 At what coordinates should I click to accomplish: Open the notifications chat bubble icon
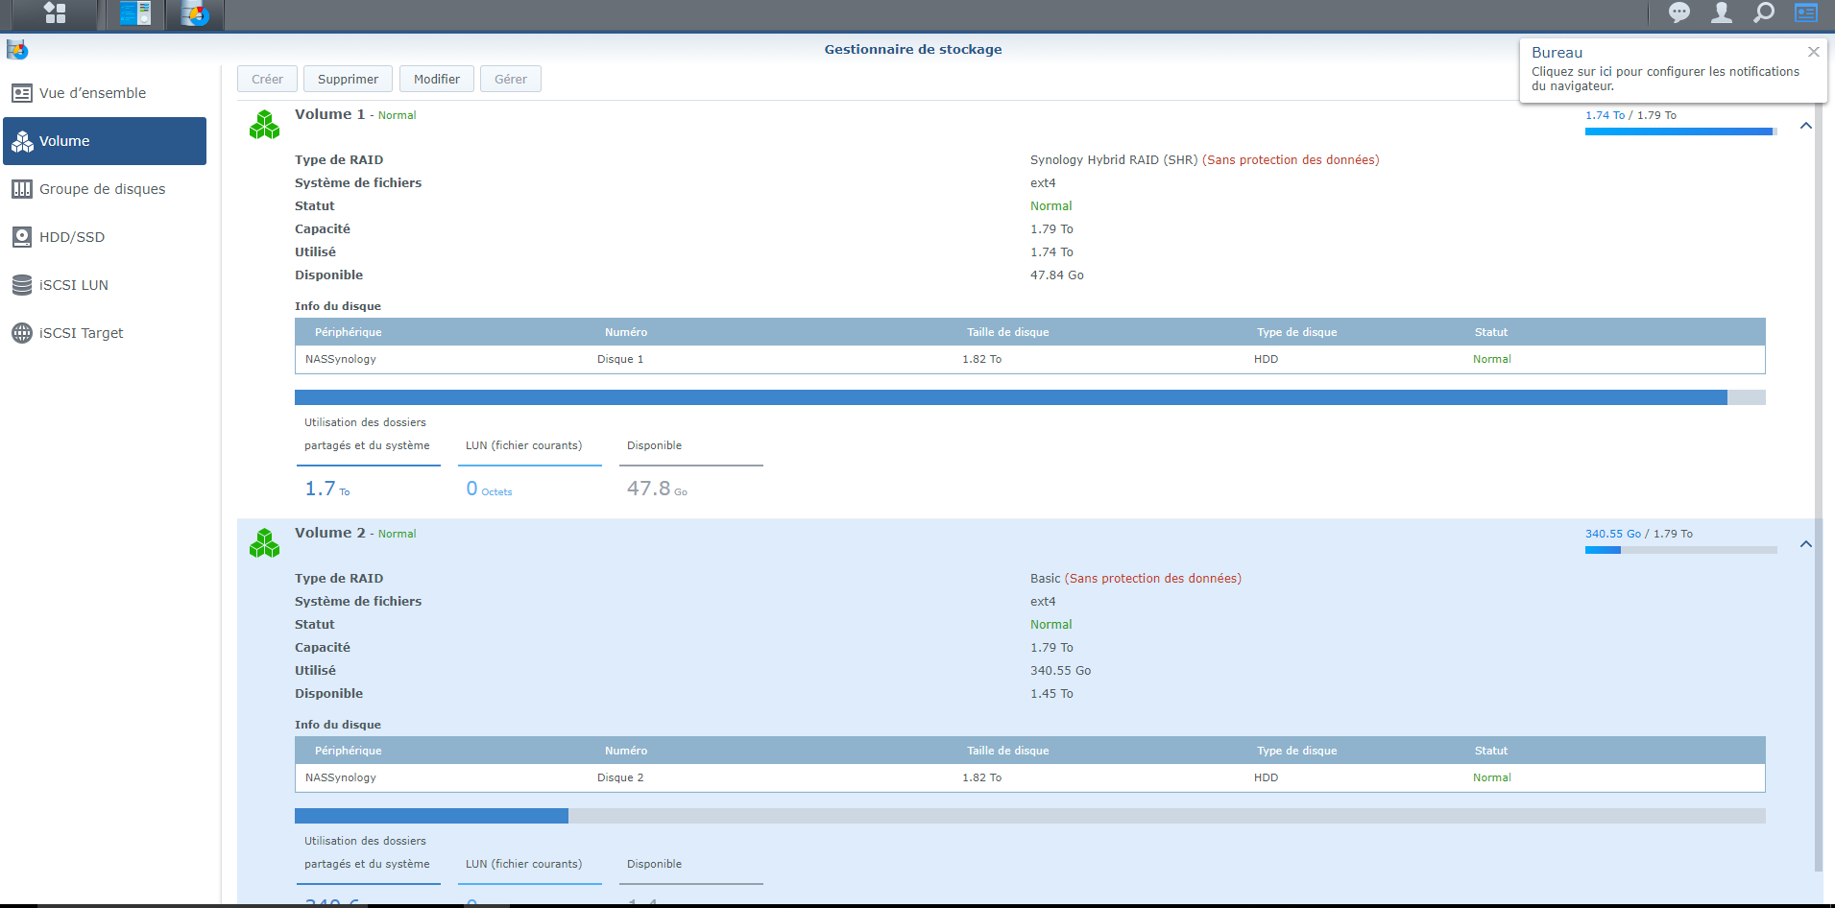(1679, 12)
